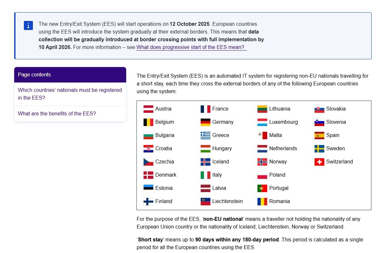This screenshot has width=383, height=253.
Task: Click the blue info icon in banner
Action: point(28,25)
